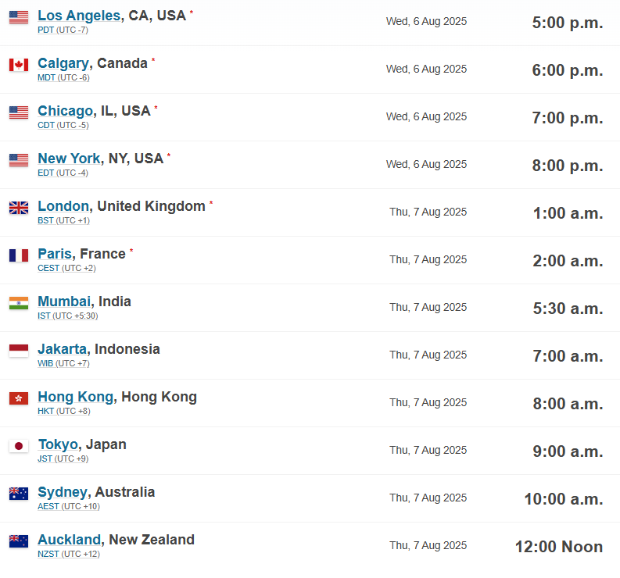Follow the New York link
This screenshot has width=620, height=578.
[x=69, y=159]
